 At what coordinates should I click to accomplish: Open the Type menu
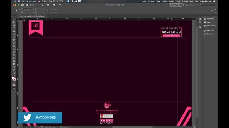point(178,1)
